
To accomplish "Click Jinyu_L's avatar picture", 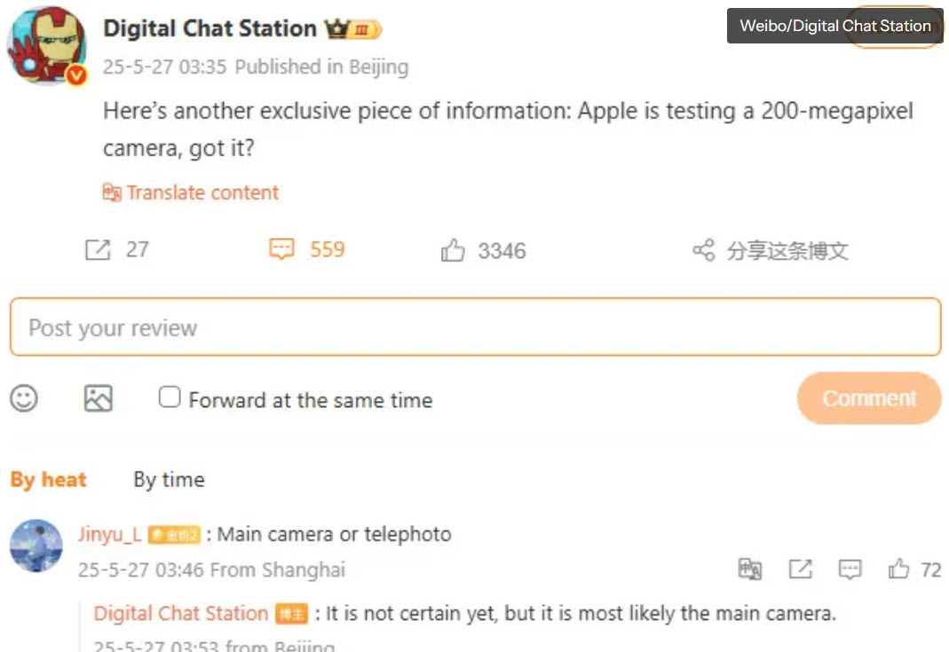I will 36,546.
